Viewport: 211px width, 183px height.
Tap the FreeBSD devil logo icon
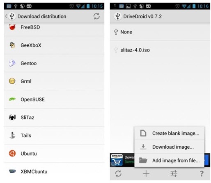tap(12, 27)
